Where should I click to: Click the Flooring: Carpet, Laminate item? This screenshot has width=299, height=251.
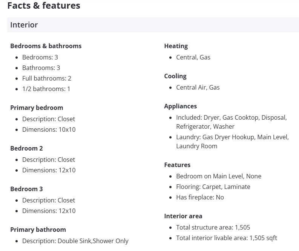pos(213,187)
